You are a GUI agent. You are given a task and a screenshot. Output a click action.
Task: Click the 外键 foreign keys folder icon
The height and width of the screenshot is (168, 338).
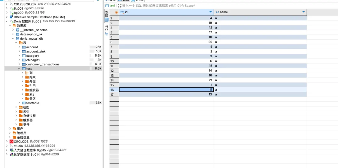pos(27,82)
